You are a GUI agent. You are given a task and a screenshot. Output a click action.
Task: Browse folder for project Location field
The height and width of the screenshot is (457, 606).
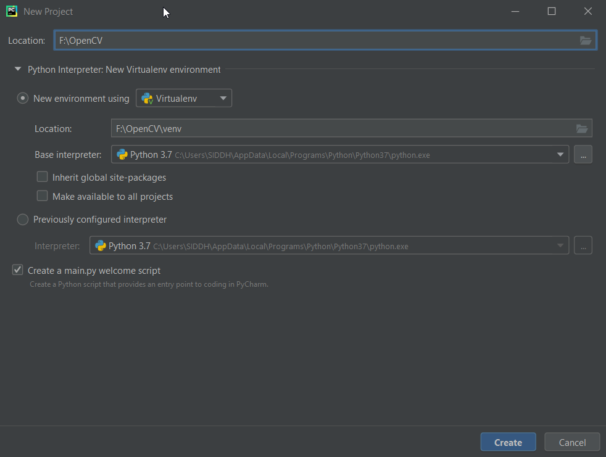pyautogui.click(x=585, y=40)
